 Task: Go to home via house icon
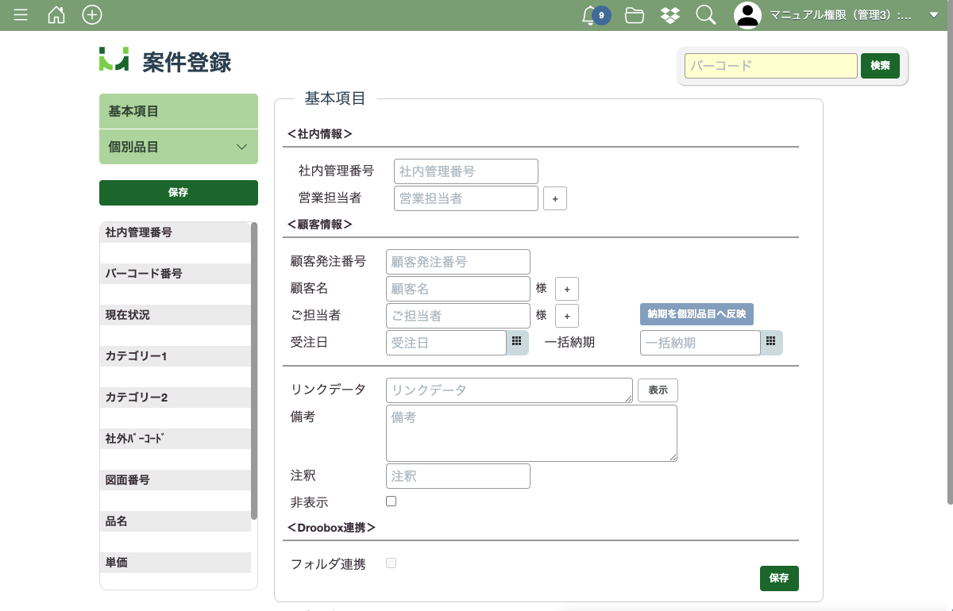point(56,15)
